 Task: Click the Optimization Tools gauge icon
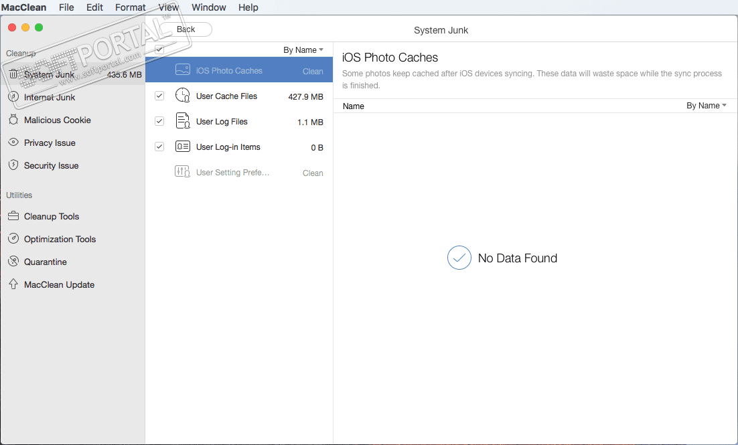(x=13, y=238)
